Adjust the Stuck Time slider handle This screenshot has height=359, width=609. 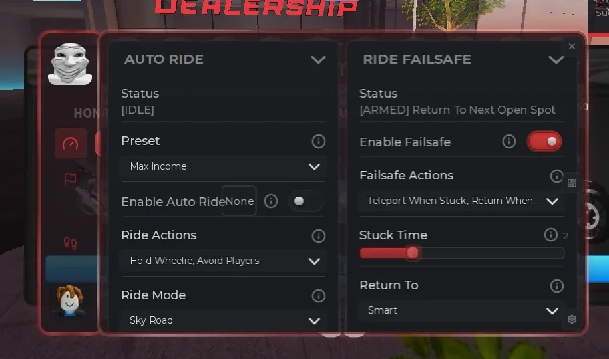[413, 253]
